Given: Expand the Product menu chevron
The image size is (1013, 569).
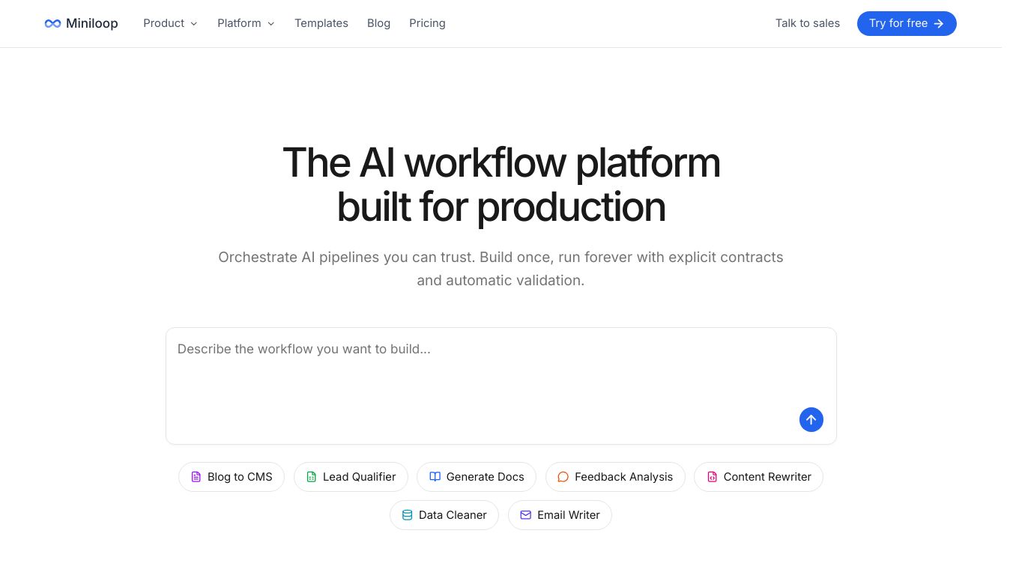Looking at the screenshot, I should [x=193, y=24].
